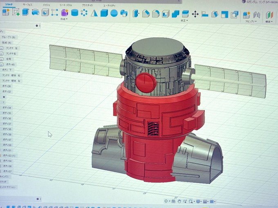
Task: Toggle visibility of アンテナ右
Action: pyautogui.click(x=2, y=53)
